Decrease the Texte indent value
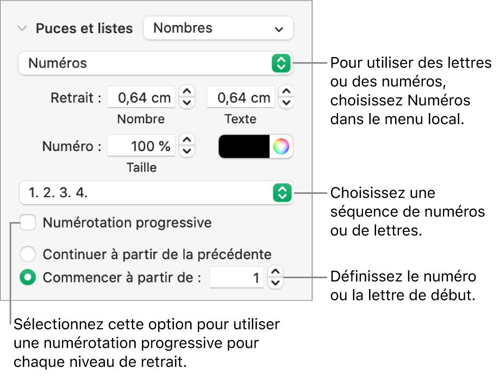This screenshot has height=376, width=500. [x=287, y=102]
